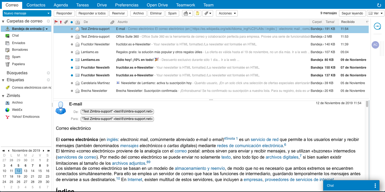Screen dimensions: 385x192
Task: Click the Seguir leyendo button
Action: [x=352, y=13]
